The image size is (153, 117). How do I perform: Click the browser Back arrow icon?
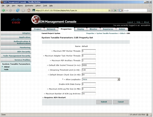tap(3, 10)
